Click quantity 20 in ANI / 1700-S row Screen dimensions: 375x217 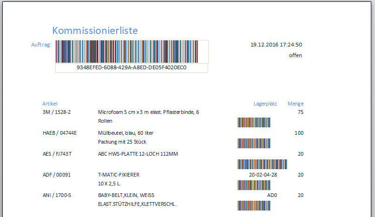tap(301, 195)
